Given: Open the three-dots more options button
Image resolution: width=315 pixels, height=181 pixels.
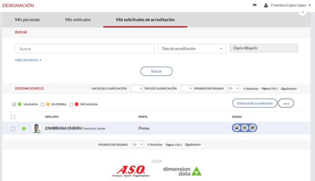Looking at the screenshot, I should coord(286,103).
